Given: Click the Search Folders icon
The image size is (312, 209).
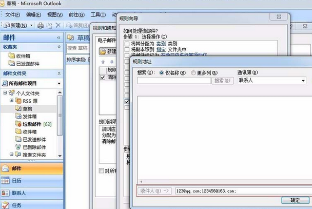Looking at the screenshot, I should coord(18,155).
